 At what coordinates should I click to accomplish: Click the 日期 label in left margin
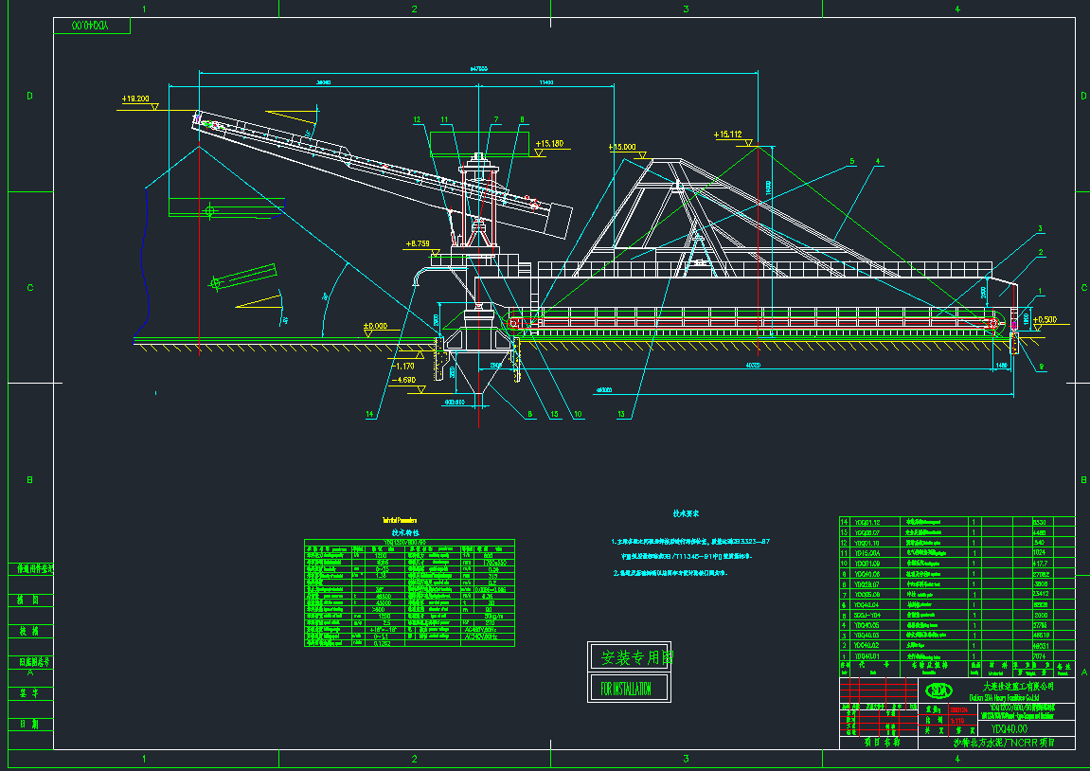[x=28, y=724]
